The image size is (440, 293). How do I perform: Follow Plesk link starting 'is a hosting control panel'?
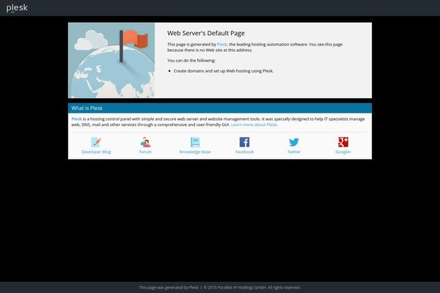click(76, 119)
